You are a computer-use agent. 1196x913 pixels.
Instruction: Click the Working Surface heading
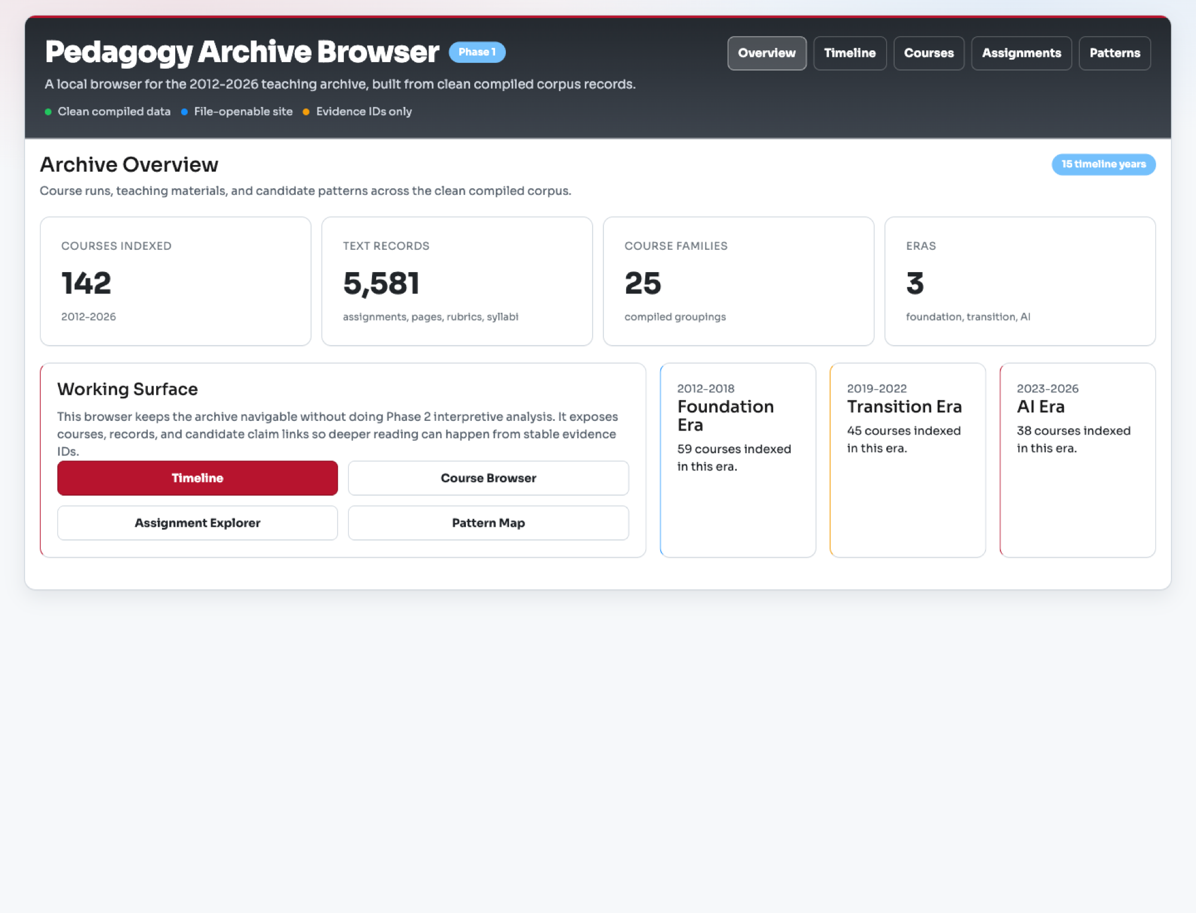point(127,389)
